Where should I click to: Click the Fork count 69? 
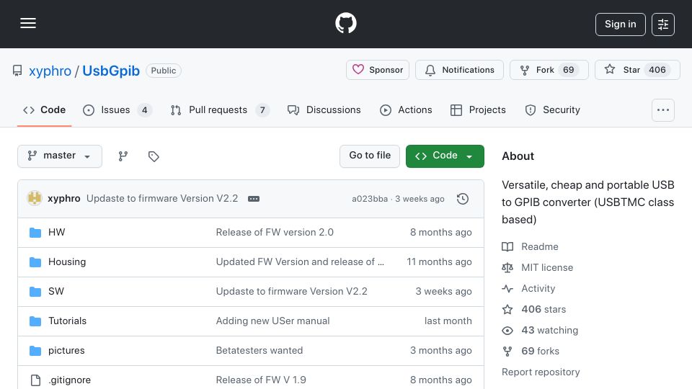tap(569, 70)
